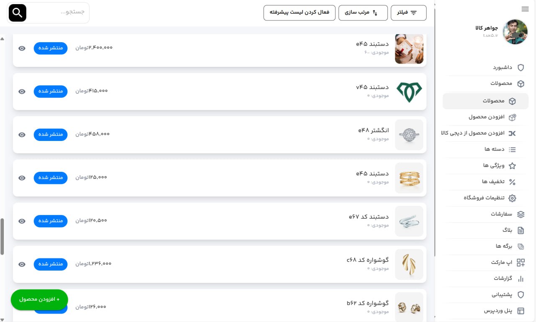The image size is (536, 322).
Task: Select the اپ مارکت grid icon
Action: (x=521, y=263)
